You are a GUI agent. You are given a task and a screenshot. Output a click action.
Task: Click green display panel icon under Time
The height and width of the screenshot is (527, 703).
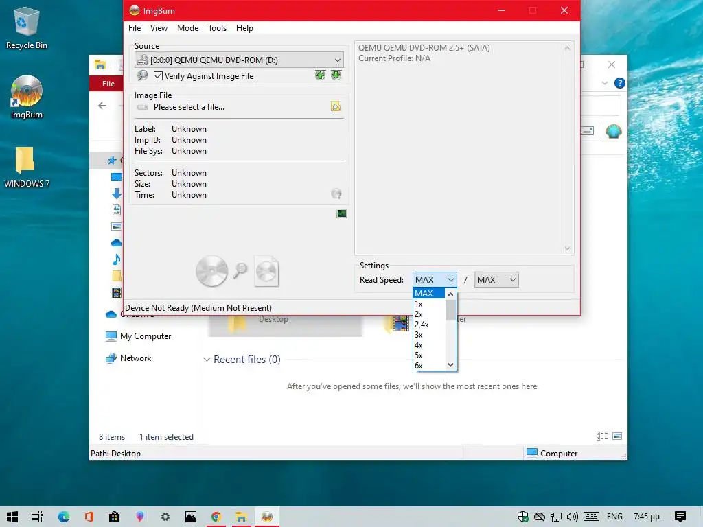[342, 214]
